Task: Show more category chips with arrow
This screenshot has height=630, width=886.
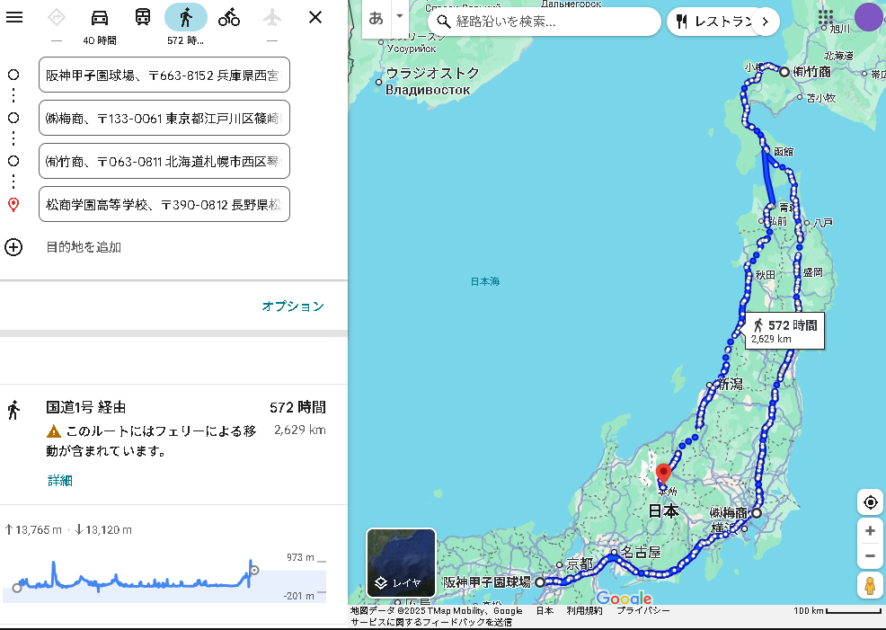Action: (x=766, y=22)
